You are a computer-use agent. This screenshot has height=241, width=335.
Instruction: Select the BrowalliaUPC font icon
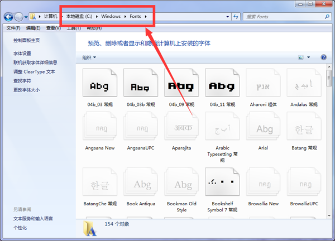click(304, 182)
